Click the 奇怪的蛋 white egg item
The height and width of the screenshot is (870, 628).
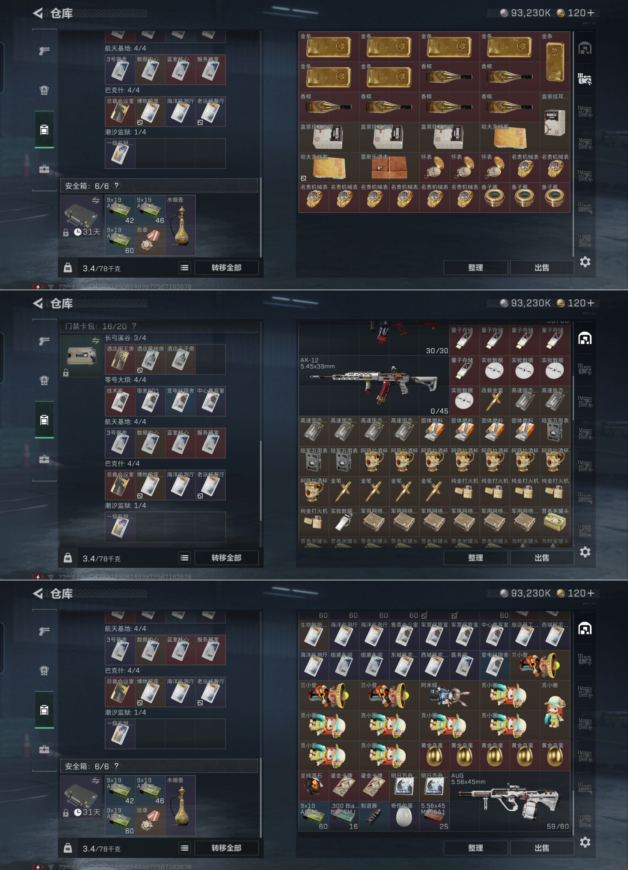coord(404,817)
